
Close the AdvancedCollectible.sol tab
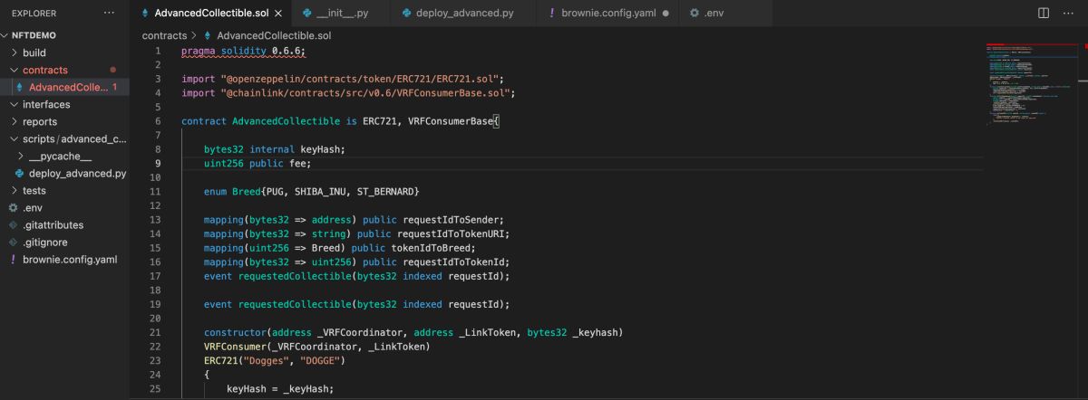pyautogui.click(x=278, y=14)
